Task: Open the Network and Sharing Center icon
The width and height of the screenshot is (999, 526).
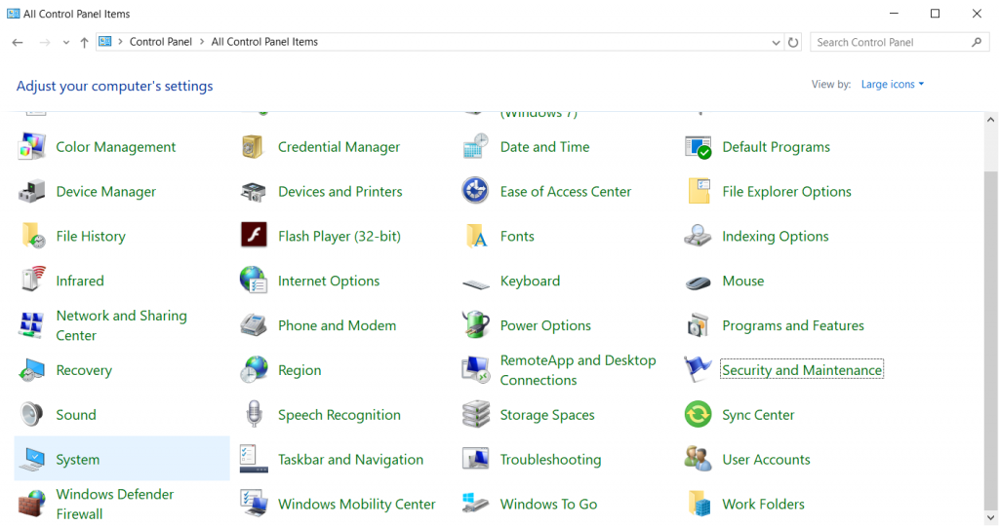Action: pos(31,325)
